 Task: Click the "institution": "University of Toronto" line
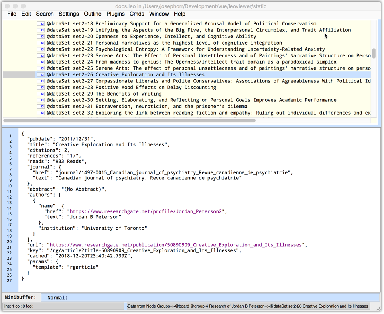click(x=93, y=228)
